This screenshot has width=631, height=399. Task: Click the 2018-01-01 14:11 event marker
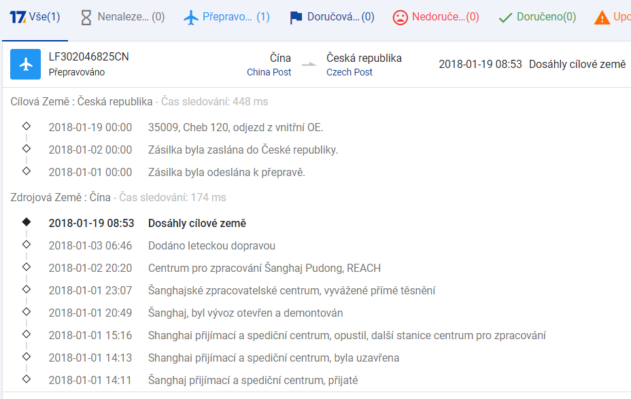tap(27, 379)
